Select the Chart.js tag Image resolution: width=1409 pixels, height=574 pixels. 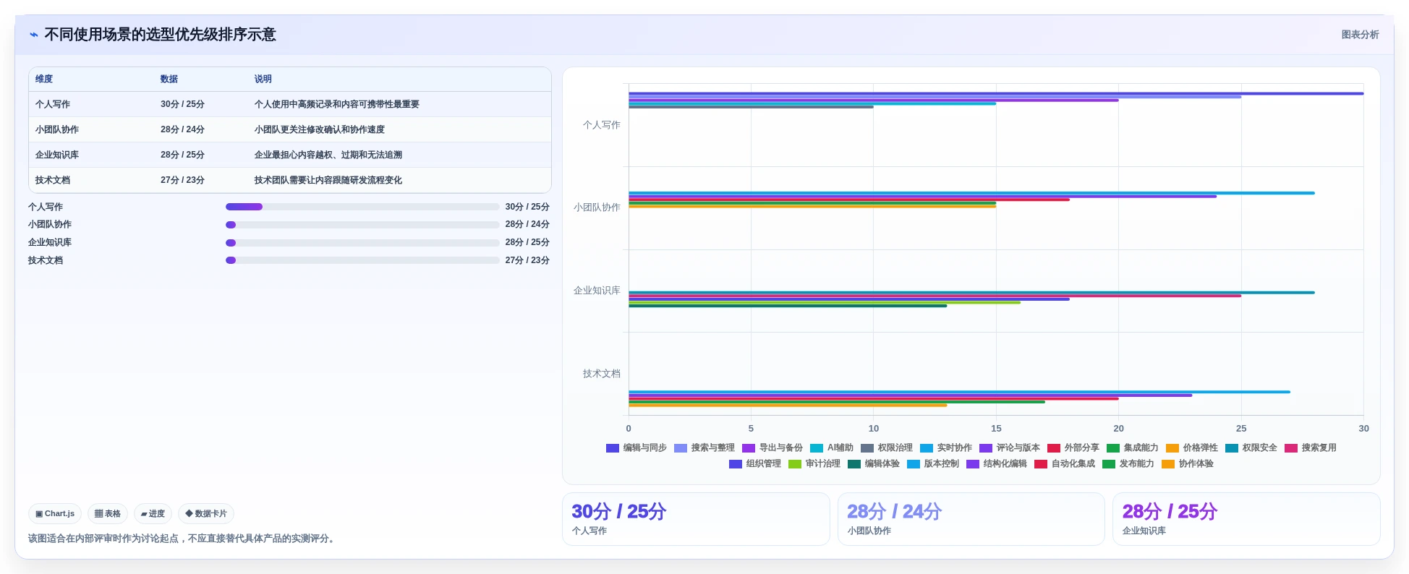point(55,514)
